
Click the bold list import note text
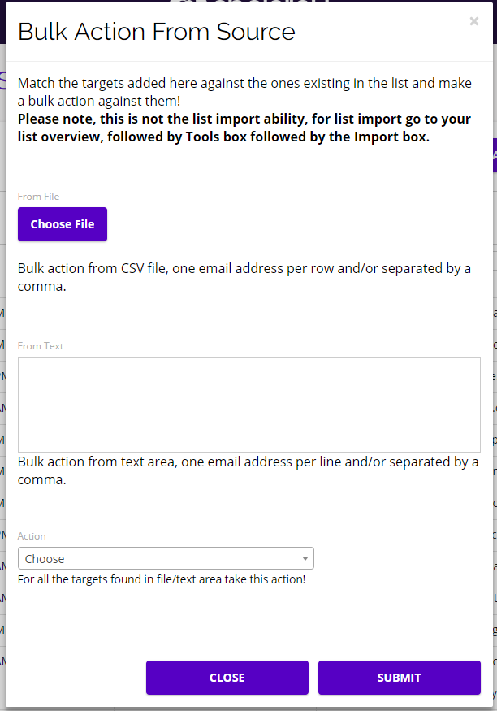[244, 127]
